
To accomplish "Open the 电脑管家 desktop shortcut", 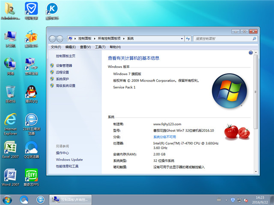I will (31, 10).
